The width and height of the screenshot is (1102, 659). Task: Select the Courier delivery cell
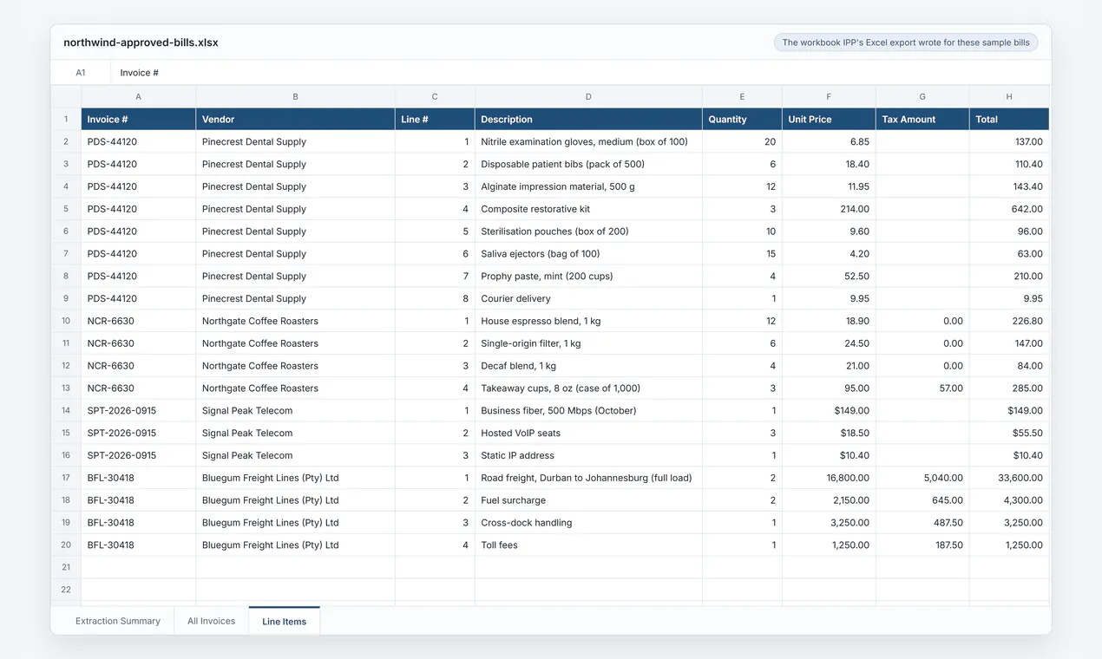[588, 298]
